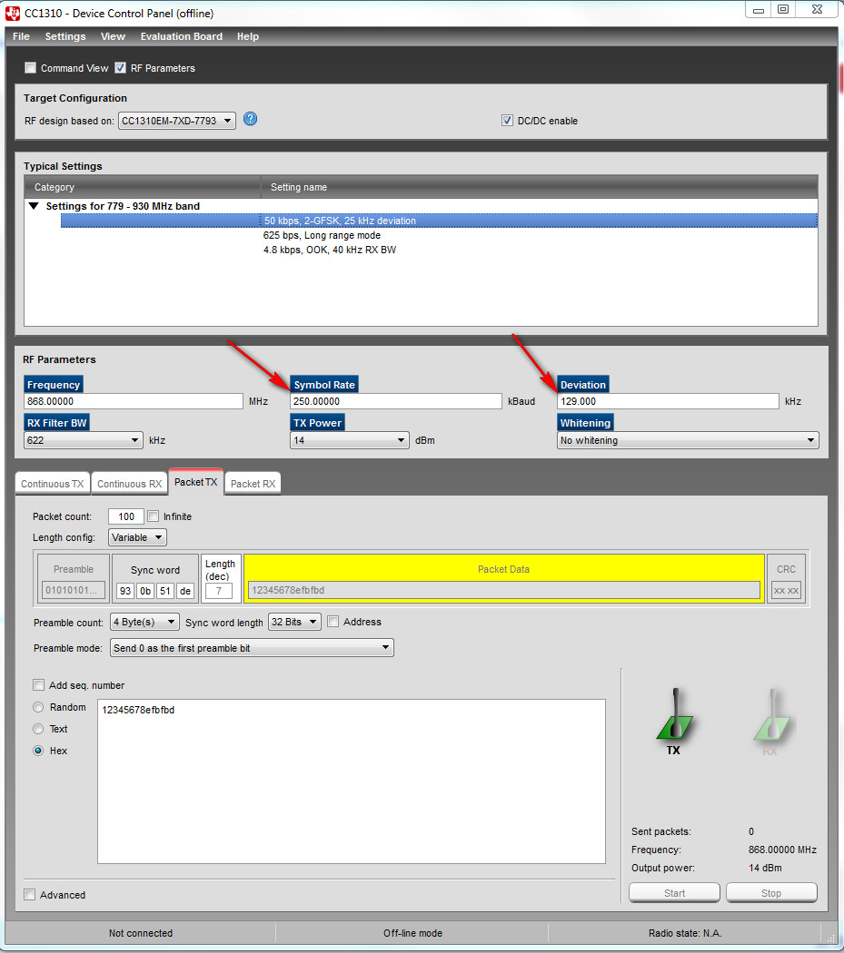
Task: Click the Not connected status text
Action: tap(141, 933)
